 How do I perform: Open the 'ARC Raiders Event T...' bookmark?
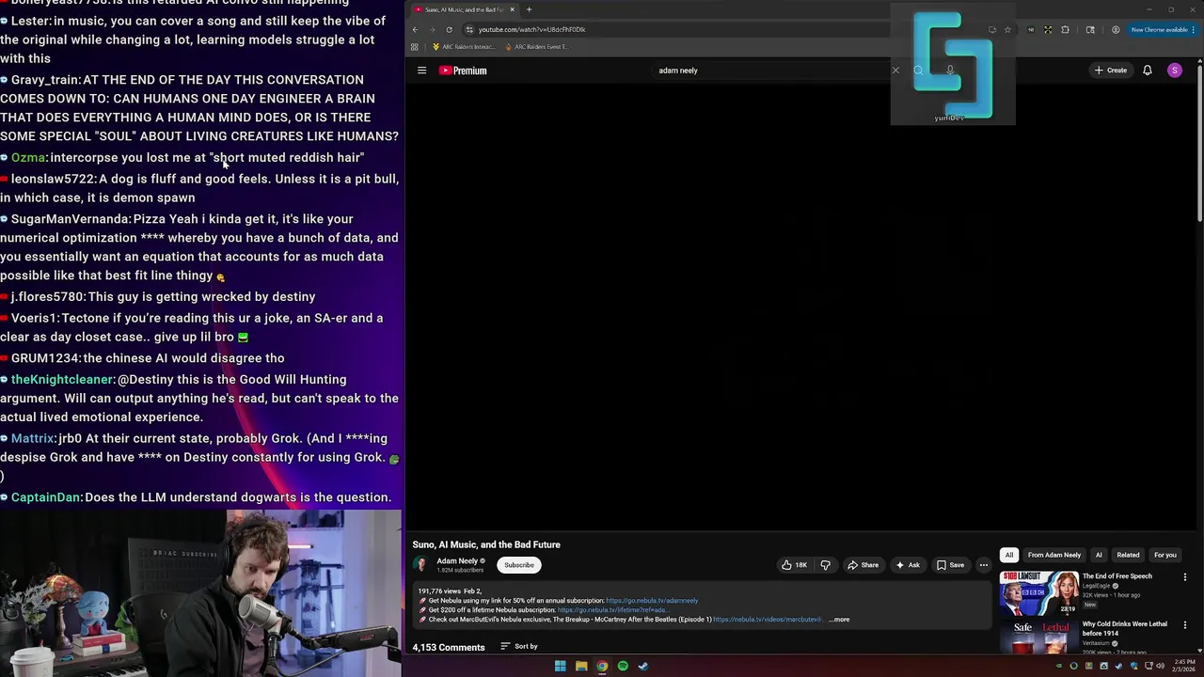tap(536, 46)
